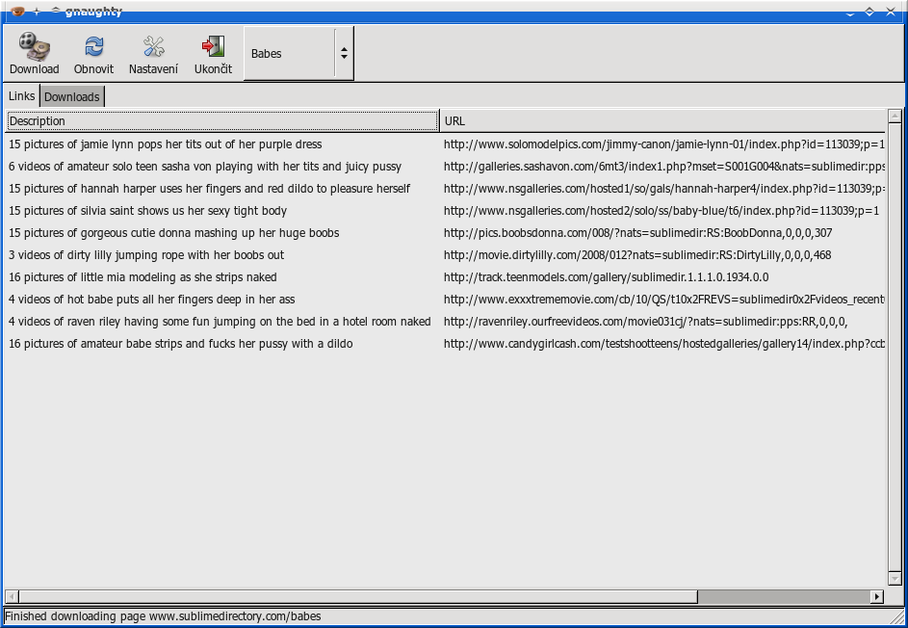The image size is (908, 628).
Task: Refresh the list with Obnovit
Action: coord(93,53)
